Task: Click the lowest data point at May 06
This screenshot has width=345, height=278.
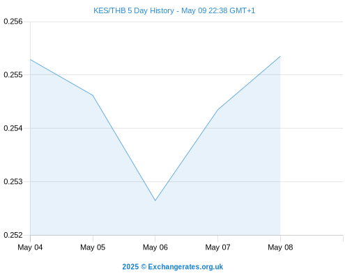Action: coord(155,200)
